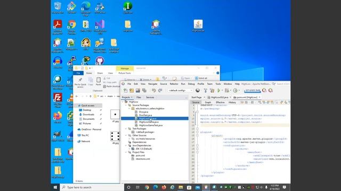Click the Profile Project clock icon
The height and width of the screenshot is (191, 341).
pyautogui.click(x=235, y=91)
